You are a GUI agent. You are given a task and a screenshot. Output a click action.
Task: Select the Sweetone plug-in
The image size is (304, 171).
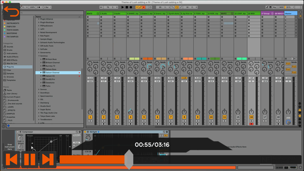[50, 83]
